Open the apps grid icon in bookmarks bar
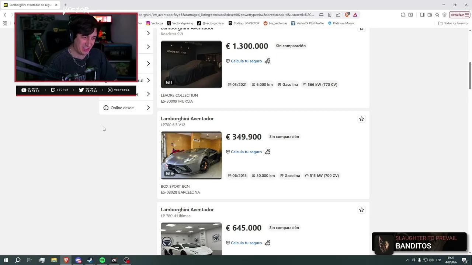 (5, 23)
